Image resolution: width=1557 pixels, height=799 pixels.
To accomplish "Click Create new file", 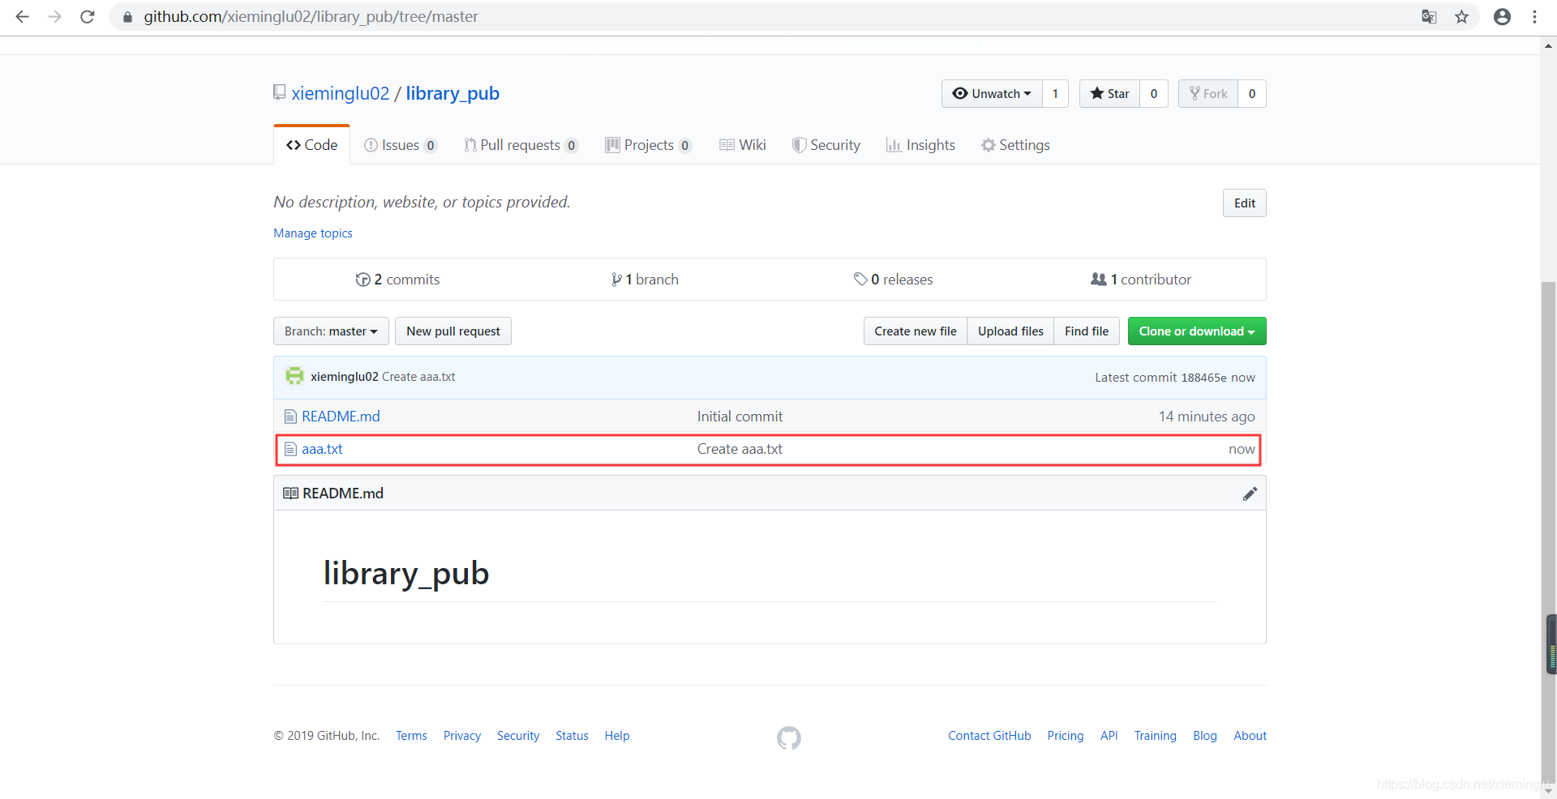I will tap(916, 331).
